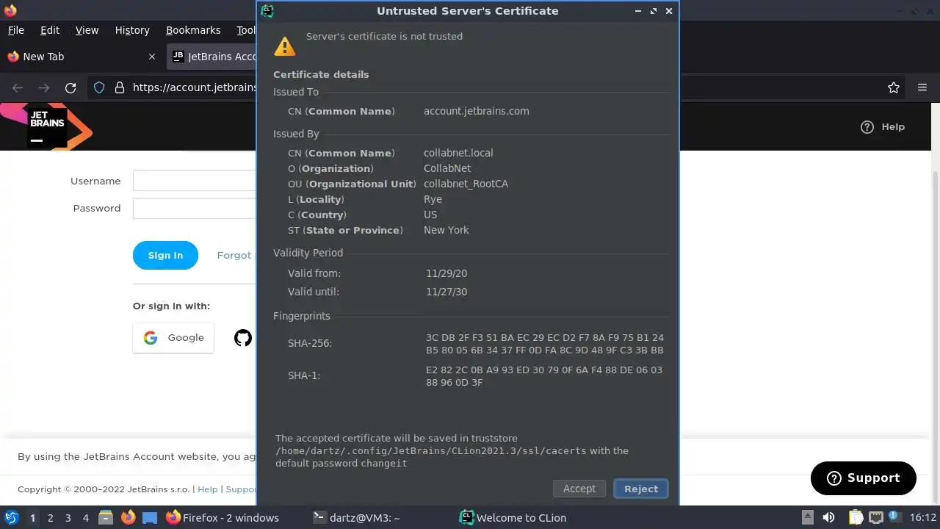
Task: Launch Firefox from taskbar quick launcher
Action: (x=128, y=517)
